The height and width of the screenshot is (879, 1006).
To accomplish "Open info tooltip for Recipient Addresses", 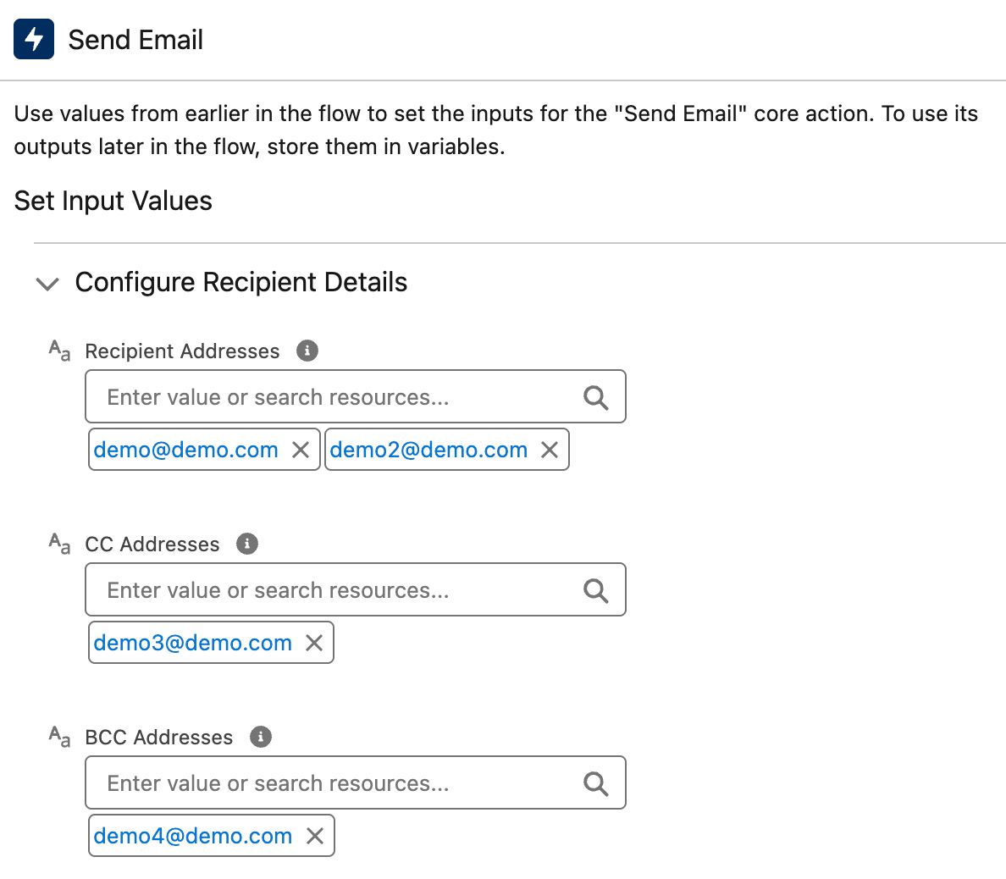I will click(307, 351).
